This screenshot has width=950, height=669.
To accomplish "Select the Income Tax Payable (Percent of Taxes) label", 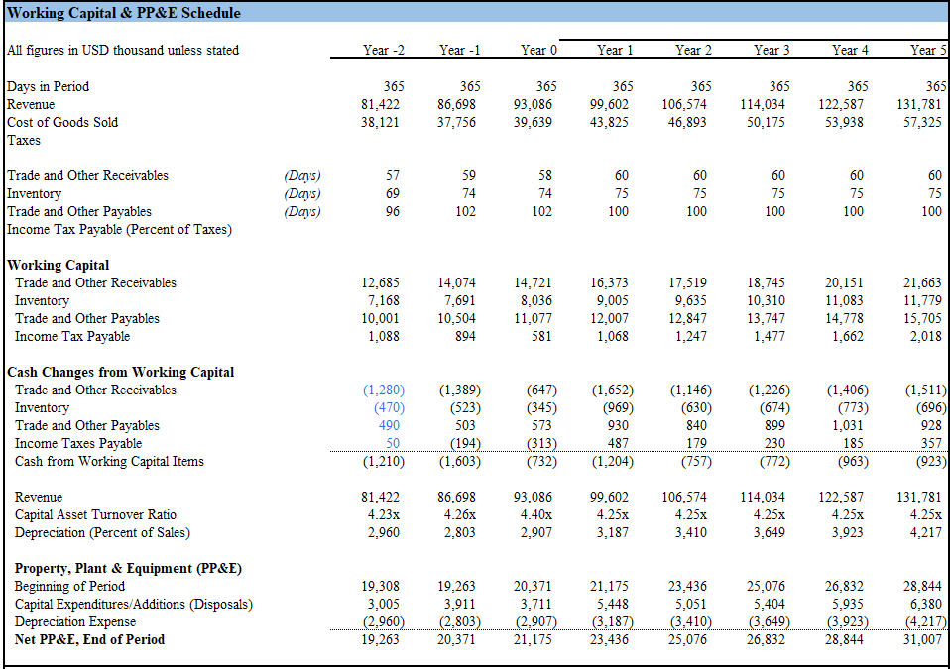I will coord(119,229).
